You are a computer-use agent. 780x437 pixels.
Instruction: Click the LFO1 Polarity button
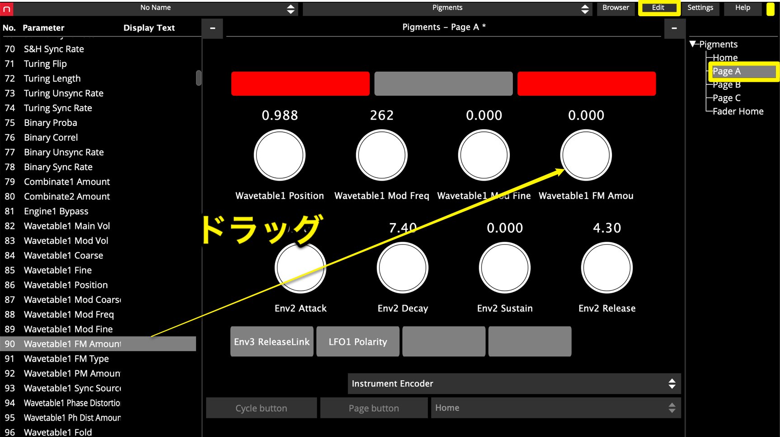[x=358, y=342]
